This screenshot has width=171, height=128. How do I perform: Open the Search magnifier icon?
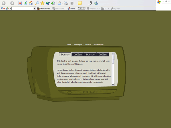pos(37,3)
